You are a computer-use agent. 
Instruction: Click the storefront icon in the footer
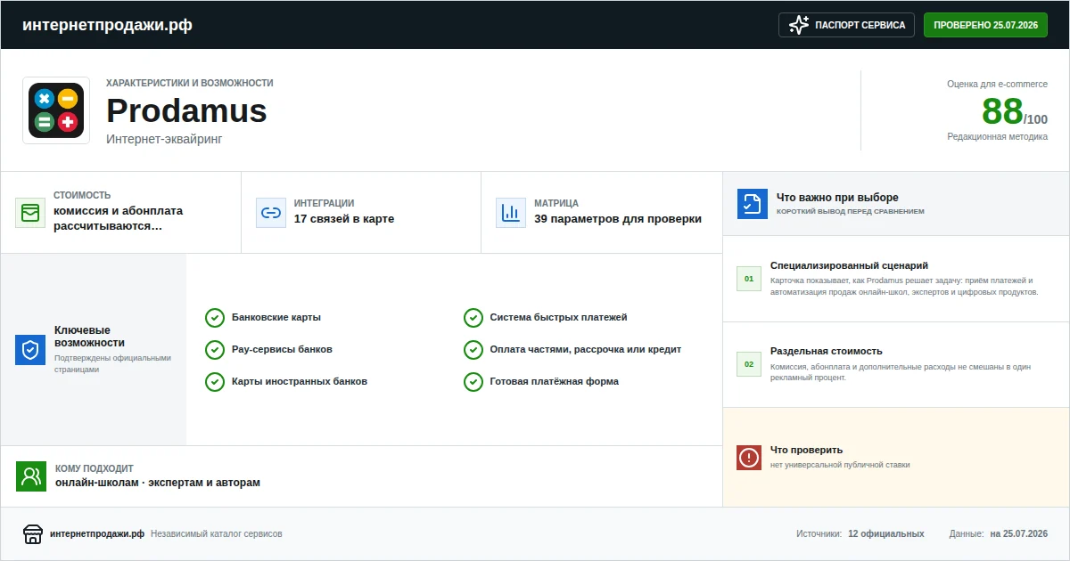pos(33,534)
